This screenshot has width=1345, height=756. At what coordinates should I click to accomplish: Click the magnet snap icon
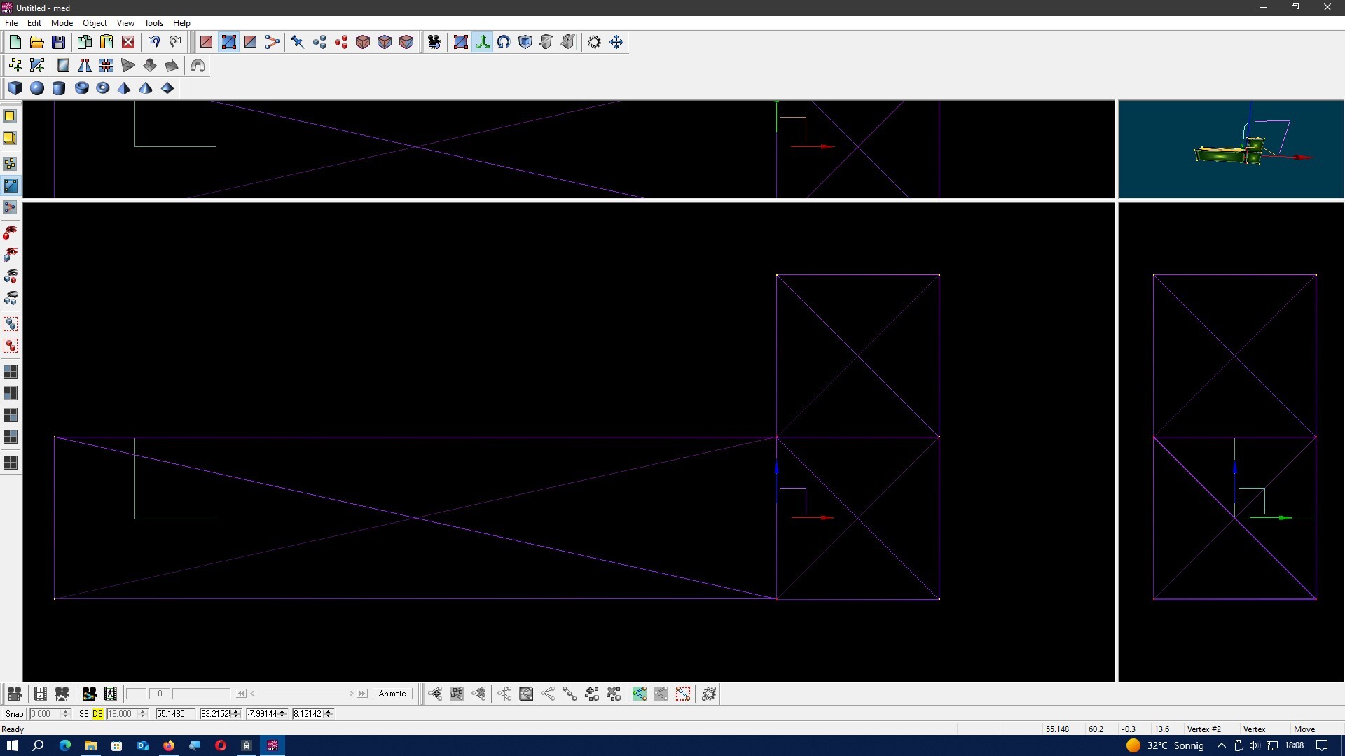198,66
